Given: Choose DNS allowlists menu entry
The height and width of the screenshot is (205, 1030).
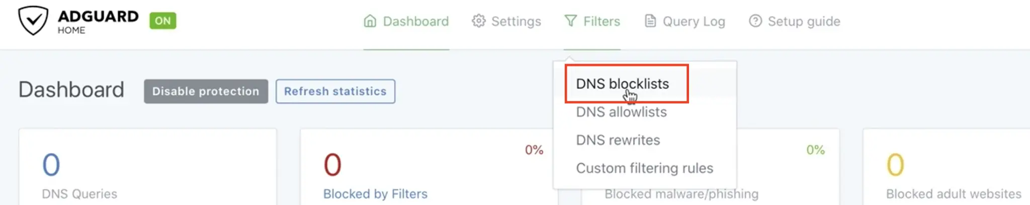Looking at the screenshot, I should tap(621, 112).
